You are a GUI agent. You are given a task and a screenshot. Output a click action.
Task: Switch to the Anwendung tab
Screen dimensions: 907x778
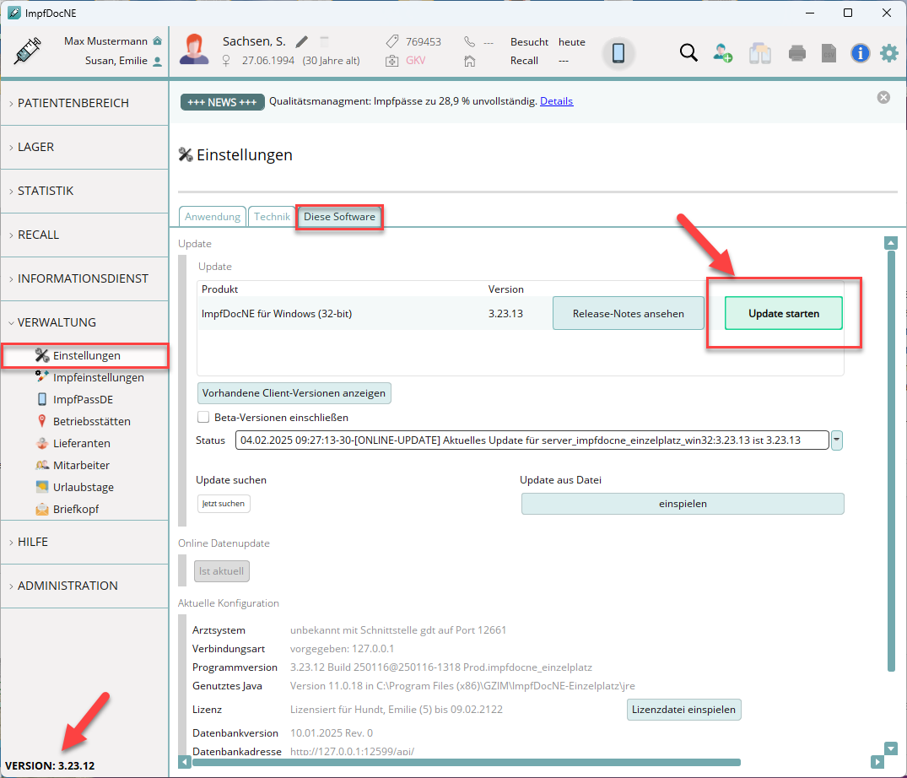tap(213, 216)
